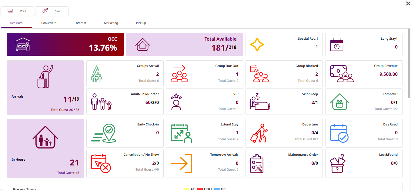This screenshot has height=190, width=411.
Task: Click the Early Check-in location pin icon
Action: (x=104, y=133)
